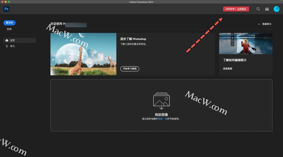Screen dimensions: 283x157
Task: Click the yellow macOS minimize button
Action: [x=6, y=2]
